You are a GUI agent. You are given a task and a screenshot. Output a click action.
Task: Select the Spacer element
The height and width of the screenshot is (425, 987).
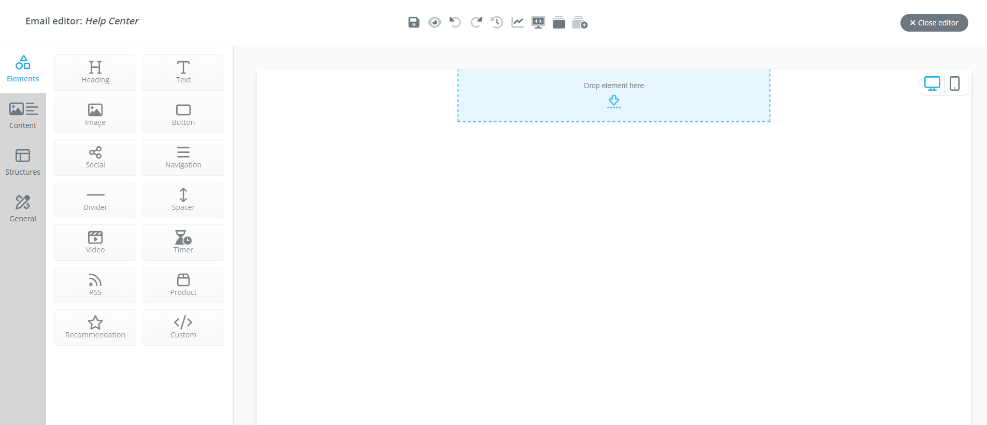[183, 200]
